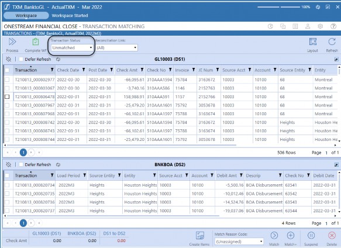
Task: Open the Layout icon at top right
Action: [313, 42]
